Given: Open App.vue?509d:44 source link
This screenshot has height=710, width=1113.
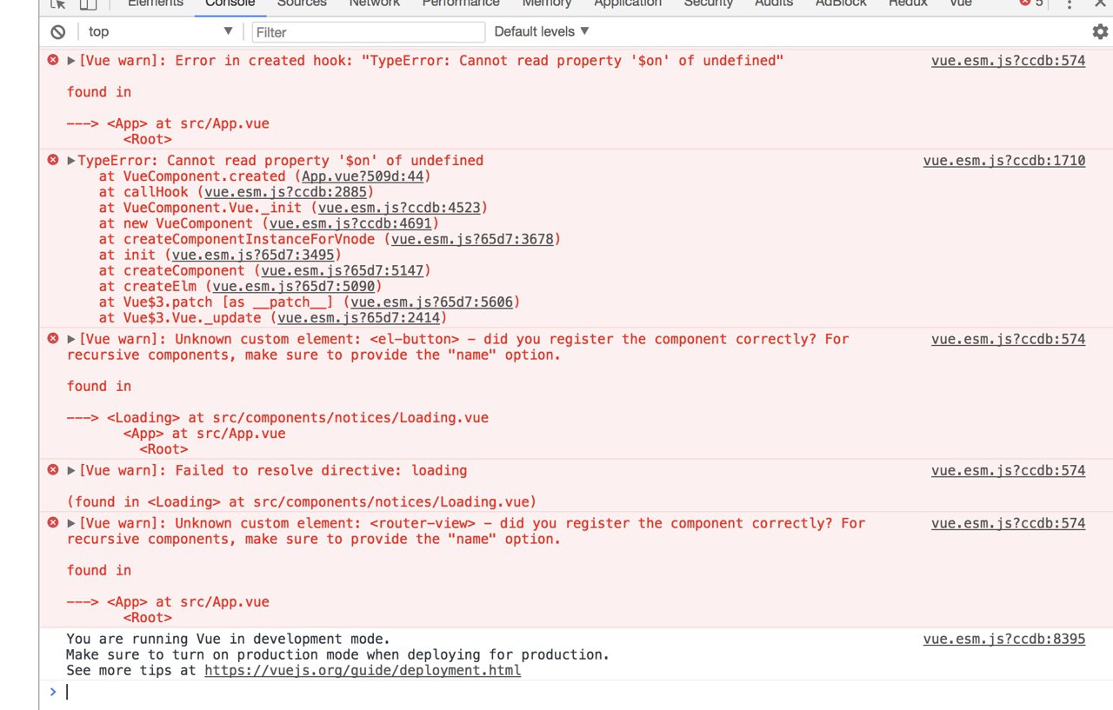Looking at the screenshot, I should point(363,176).
